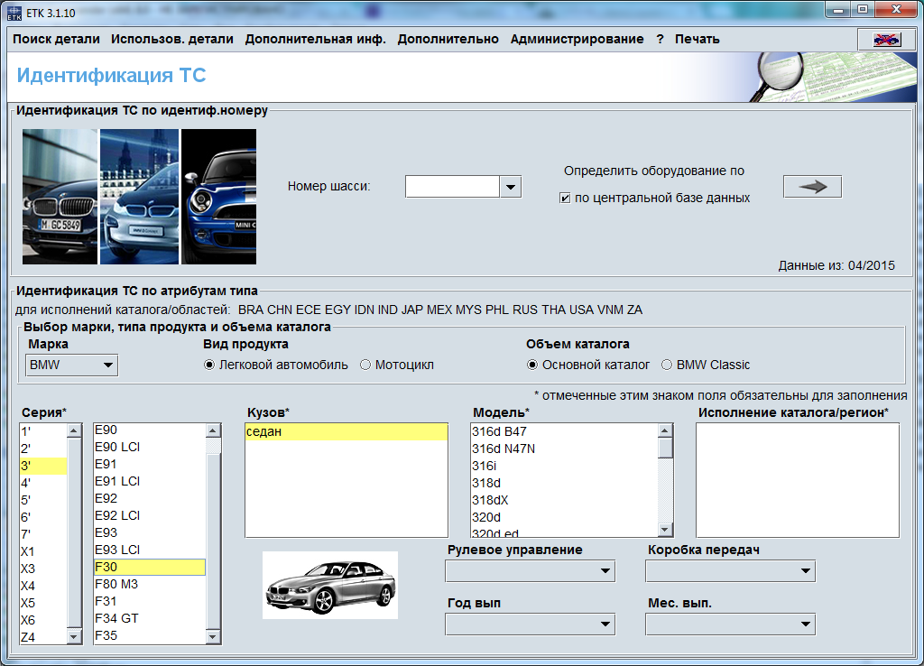Click the silver sedan preview image
The image size is (924, 666).
click(x=330, y=586)
